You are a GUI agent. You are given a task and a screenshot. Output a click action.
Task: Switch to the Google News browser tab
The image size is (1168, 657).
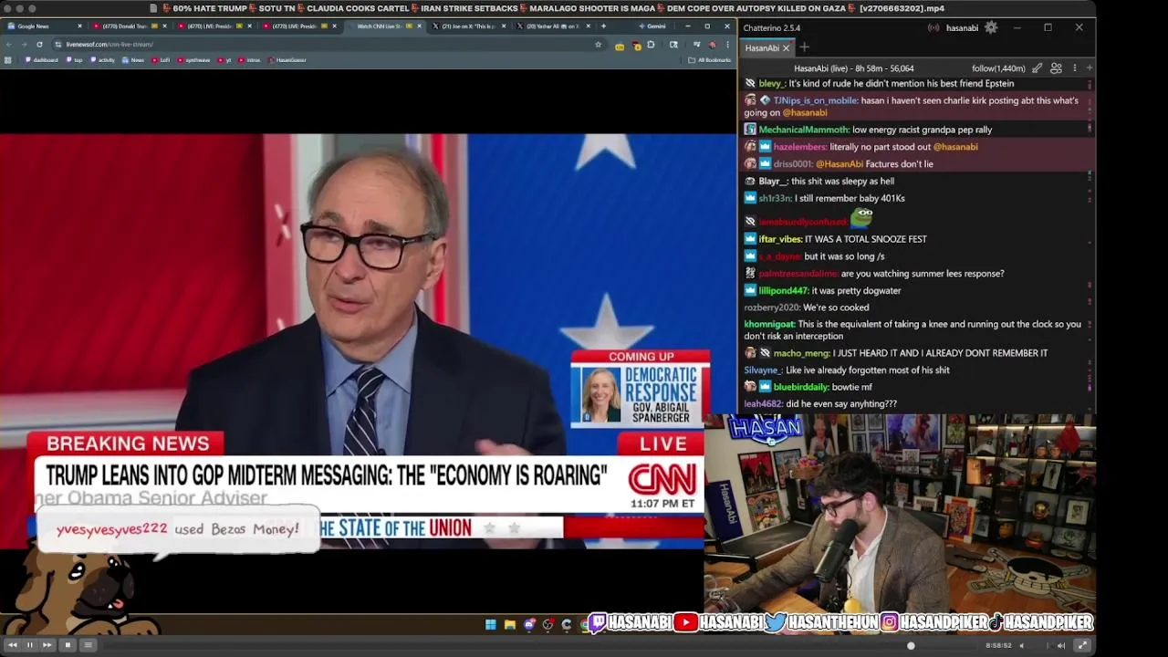point(44,26)
